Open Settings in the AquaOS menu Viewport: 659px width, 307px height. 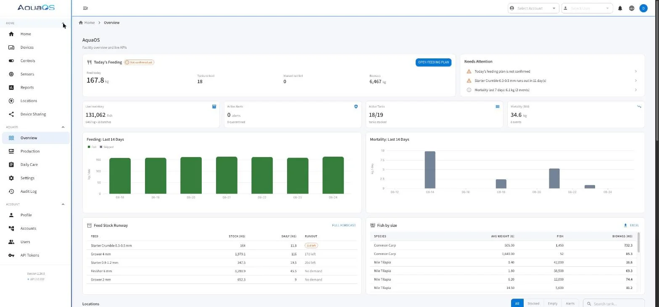coord(36,178)
